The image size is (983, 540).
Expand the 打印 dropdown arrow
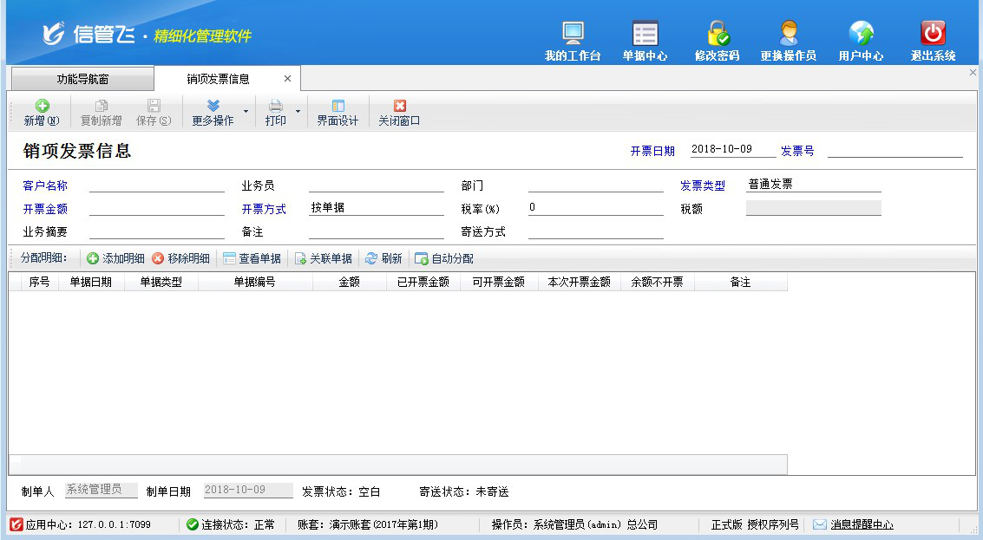click(x=298, y=112)
